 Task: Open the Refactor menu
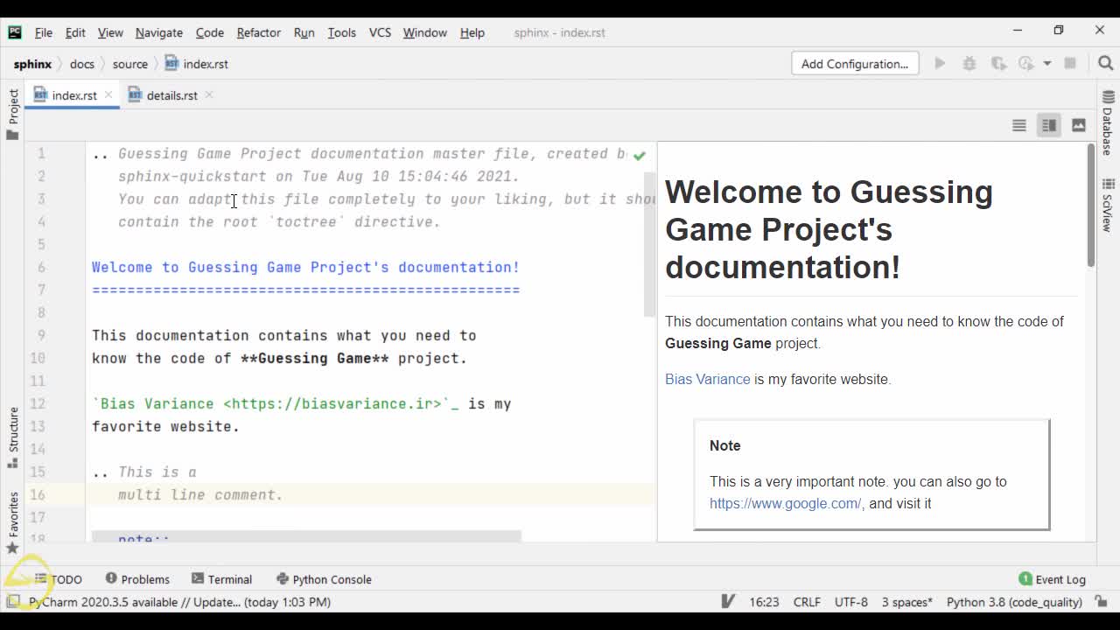point(258,32)
